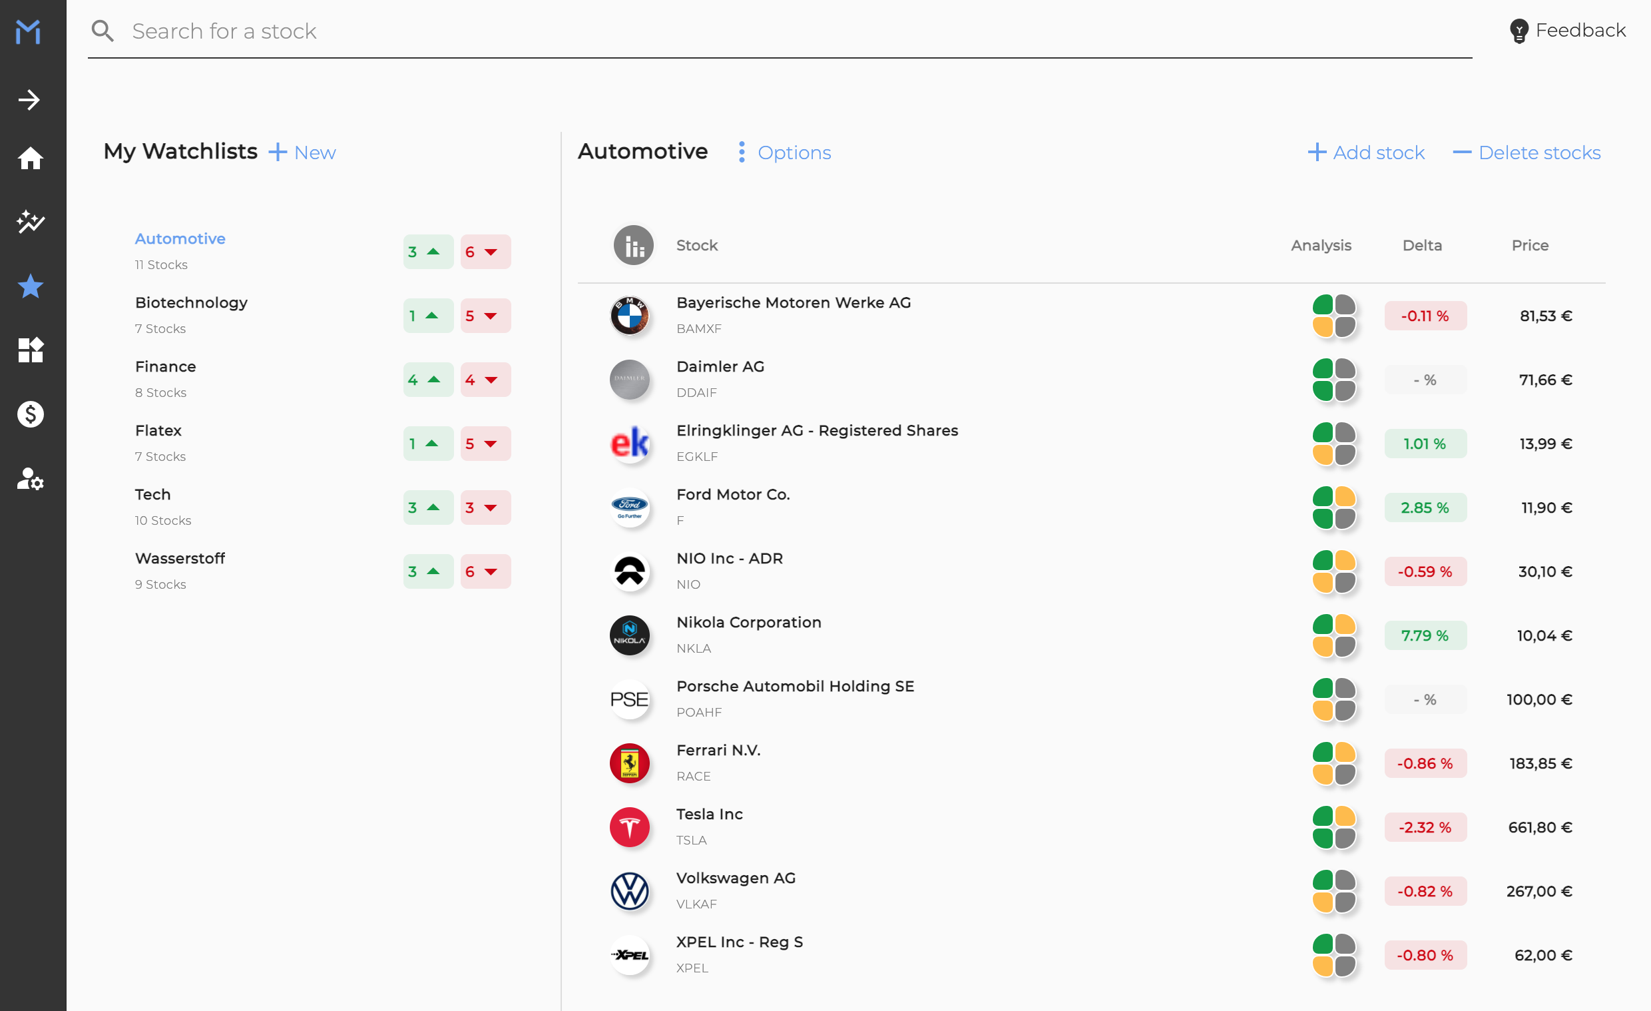Click Automotive's 3 gainers badge
The height and width of the screenshot is (1011, 1651).
(428, 251)
